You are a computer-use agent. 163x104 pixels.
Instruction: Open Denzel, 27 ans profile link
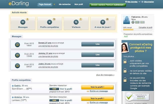click(45, 43)
